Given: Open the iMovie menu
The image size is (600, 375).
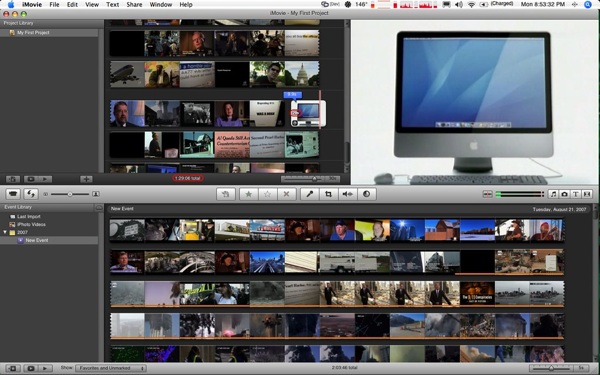Looking at the screenshot, I should pos(32,5).
